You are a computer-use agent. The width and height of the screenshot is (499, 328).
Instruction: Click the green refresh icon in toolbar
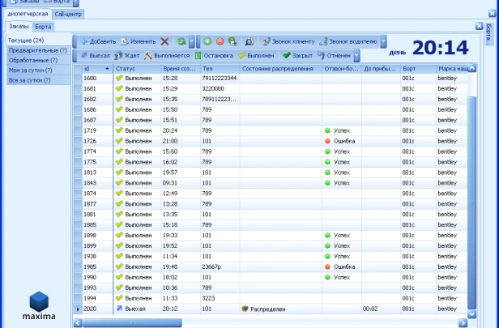tap(181, 40)
